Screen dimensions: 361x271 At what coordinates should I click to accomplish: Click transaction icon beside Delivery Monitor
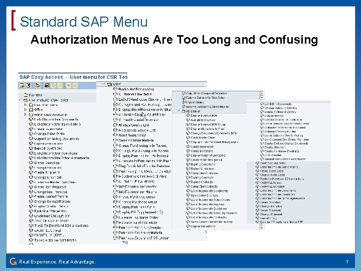point(262,116)
